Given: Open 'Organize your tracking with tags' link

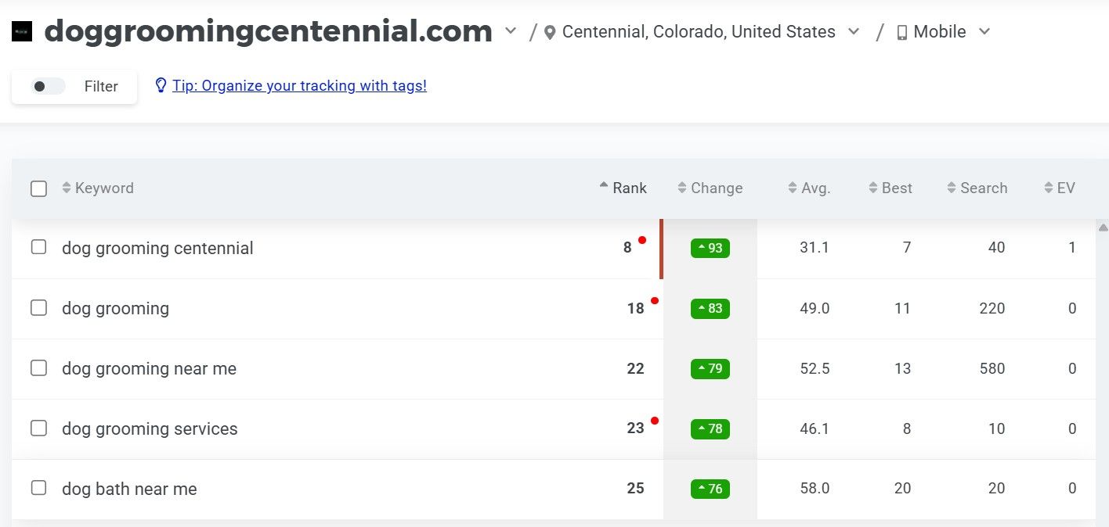Looking at the screenshot, I should point(299,86).
